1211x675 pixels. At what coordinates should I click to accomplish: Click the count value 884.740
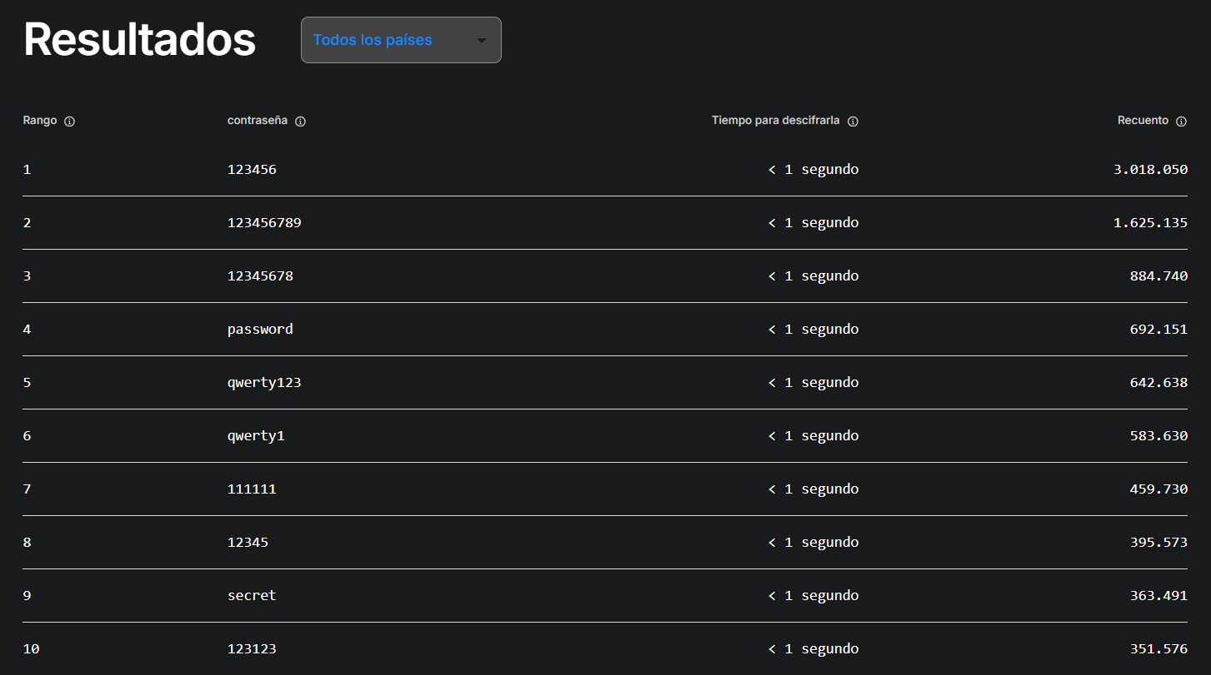coord(1158,276)
